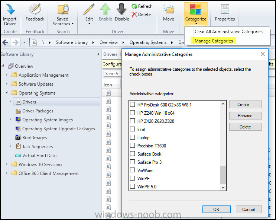Click the red Delete X in ribbon

pyautogui.click(x=134, y=15)
